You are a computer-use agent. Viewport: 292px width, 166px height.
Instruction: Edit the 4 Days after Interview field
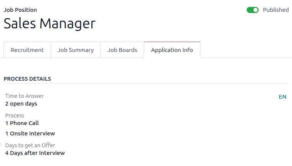tap(35, 153)
